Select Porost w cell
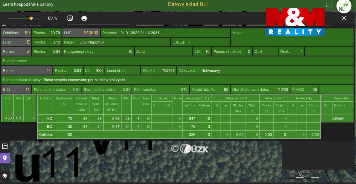This screenshot has width=356, height=184. point(16,51)
